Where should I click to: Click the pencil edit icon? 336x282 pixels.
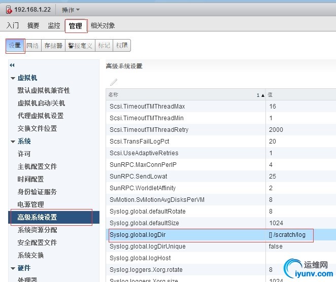point(114,82)
